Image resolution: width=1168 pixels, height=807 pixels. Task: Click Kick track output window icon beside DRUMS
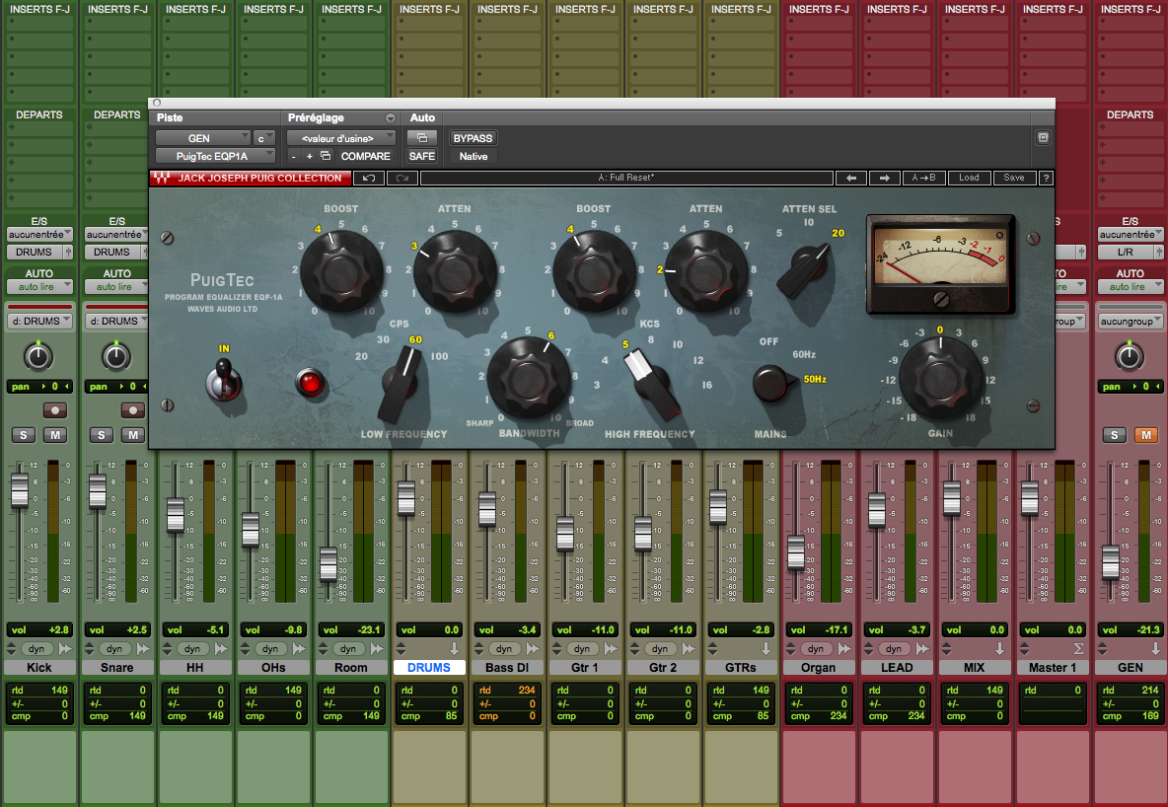[68, 252]
